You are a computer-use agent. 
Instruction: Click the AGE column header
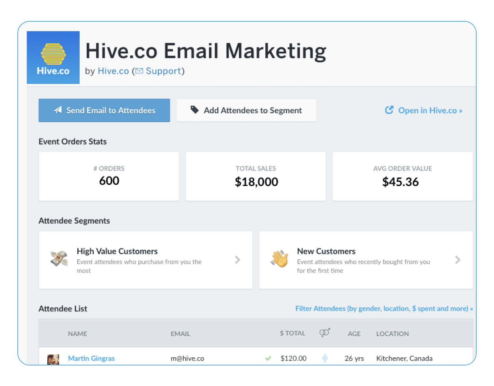coord(354,334)
